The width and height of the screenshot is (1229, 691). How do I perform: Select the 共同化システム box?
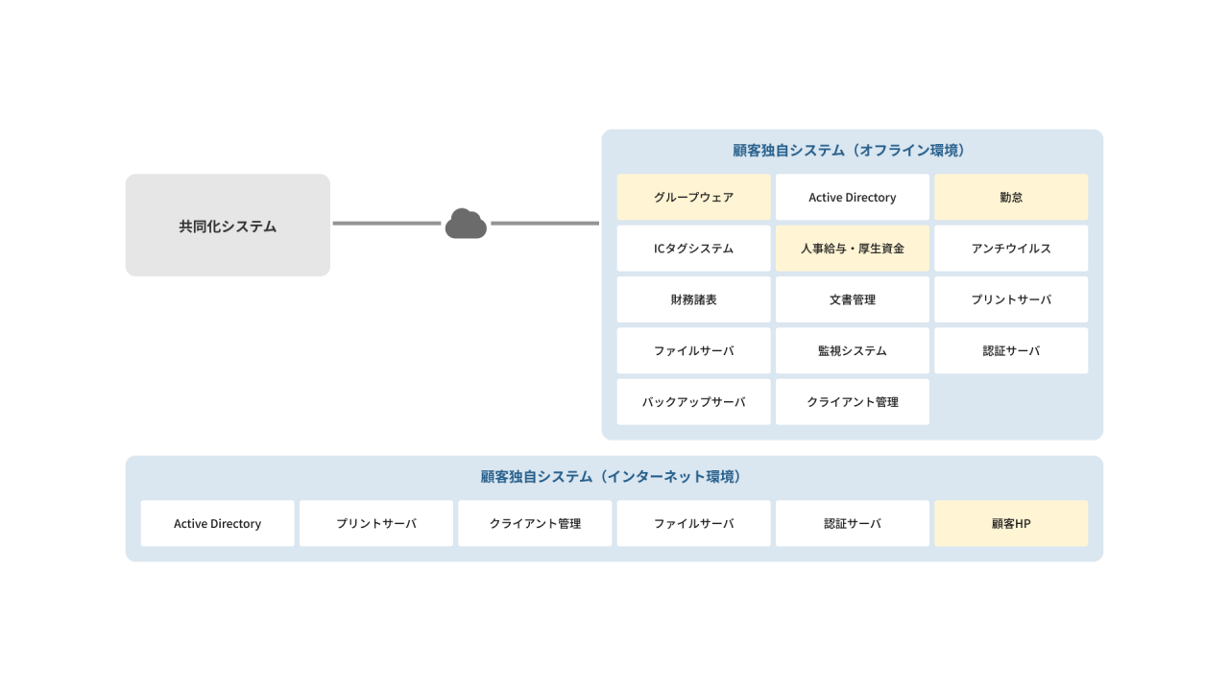[x=228, y=226]
